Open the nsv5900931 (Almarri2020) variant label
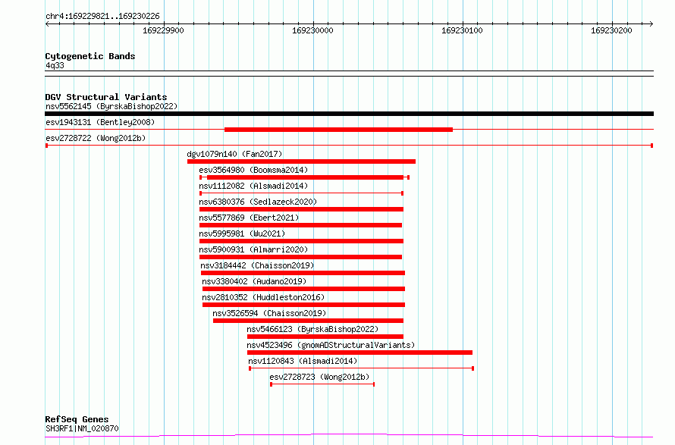675x445 pixels. pos(253,249)
